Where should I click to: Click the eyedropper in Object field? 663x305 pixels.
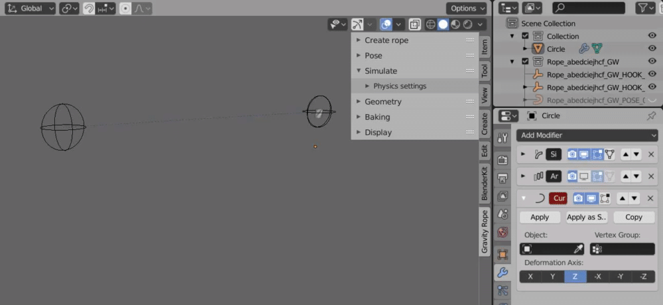point(578,249)
